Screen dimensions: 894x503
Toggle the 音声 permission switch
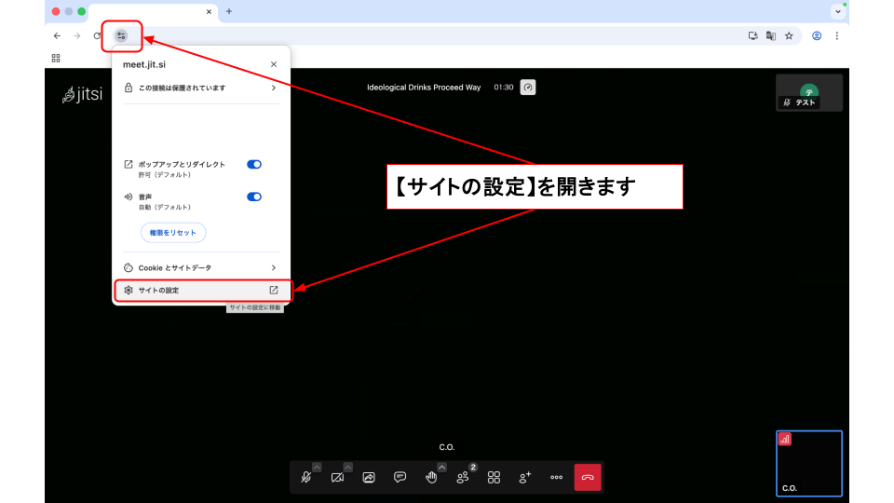tap(254, 197)
